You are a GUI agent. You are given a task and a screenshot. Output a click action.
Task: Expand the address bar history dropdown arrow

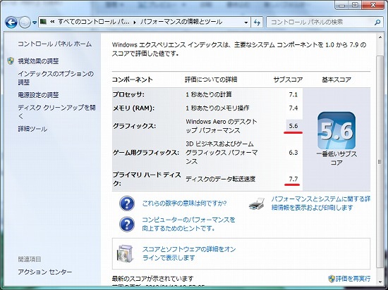point(246,23)
